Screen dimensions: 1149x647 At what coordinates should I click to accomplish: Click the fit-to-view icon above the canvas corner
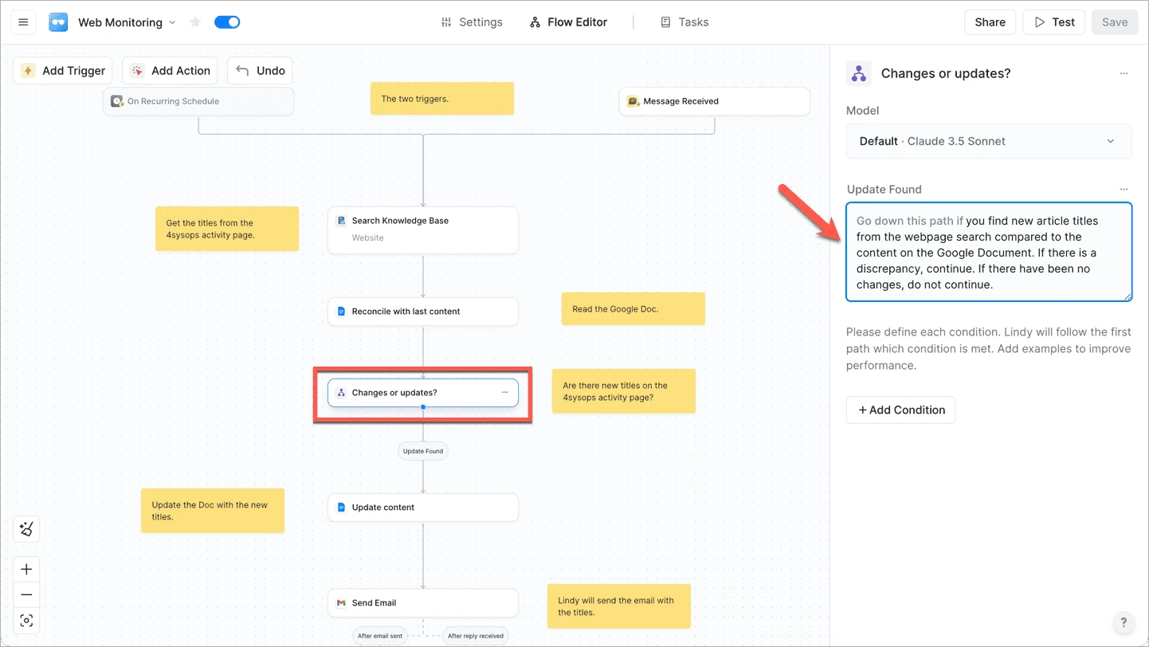pos(25,620)
